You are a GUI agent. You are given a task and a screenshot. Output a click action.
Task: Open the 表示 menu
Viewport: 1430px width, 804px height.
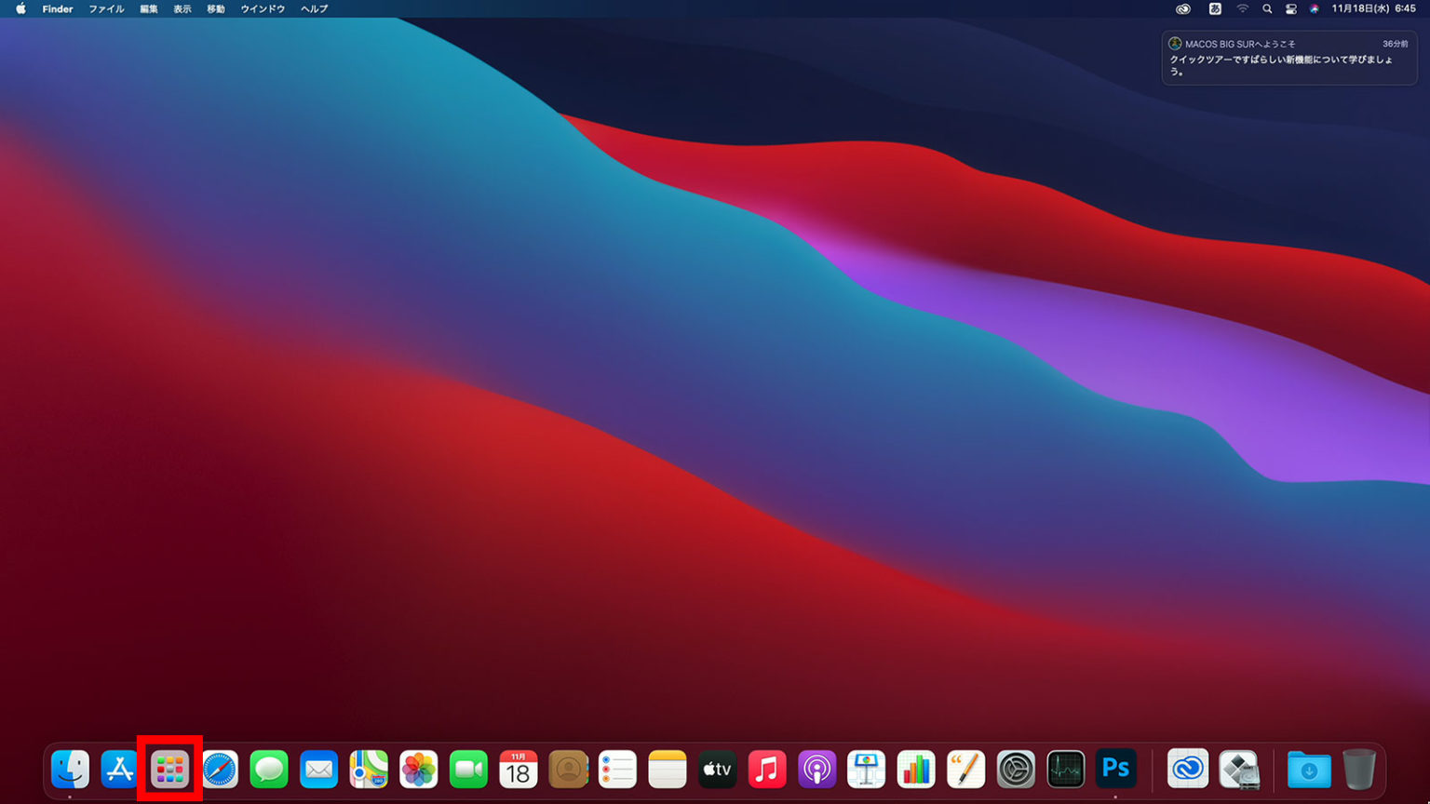click(182, 8)
